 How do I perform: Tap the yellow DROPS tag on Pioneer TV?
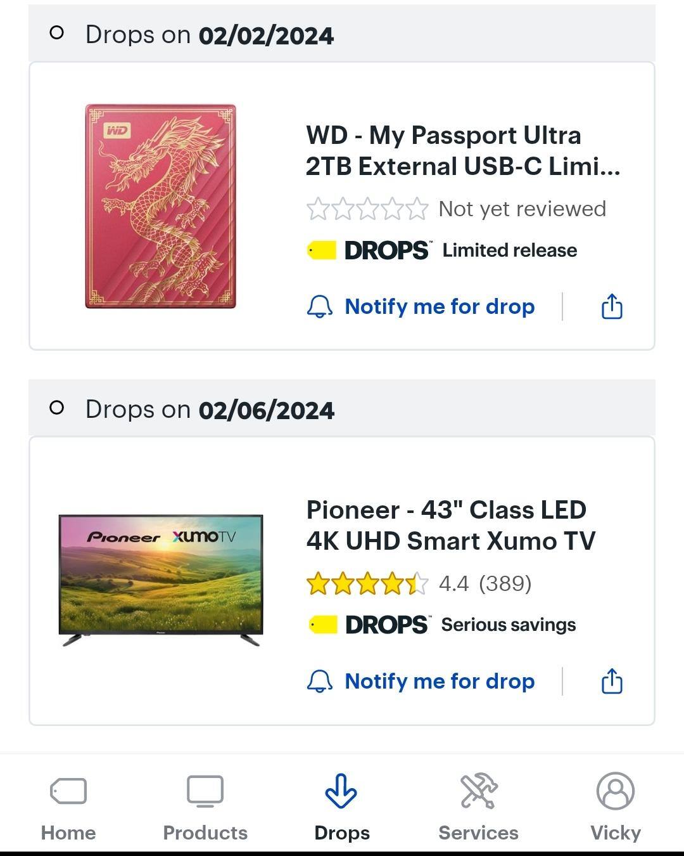point(323,625)
